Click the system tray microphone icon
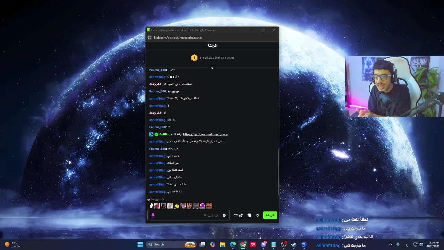This screenshot has width=444, height=250. [398, 244]
